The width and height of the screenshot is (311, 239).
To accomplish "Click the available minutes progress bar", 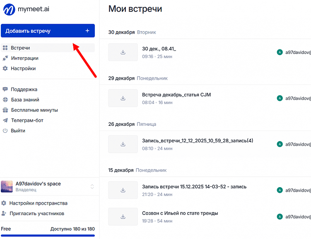I will point(48,236).
